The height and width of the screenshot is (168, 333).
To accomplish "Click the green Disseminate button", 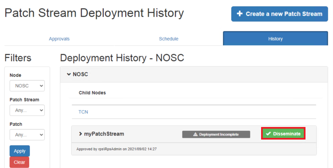I will tap(283, 134).
